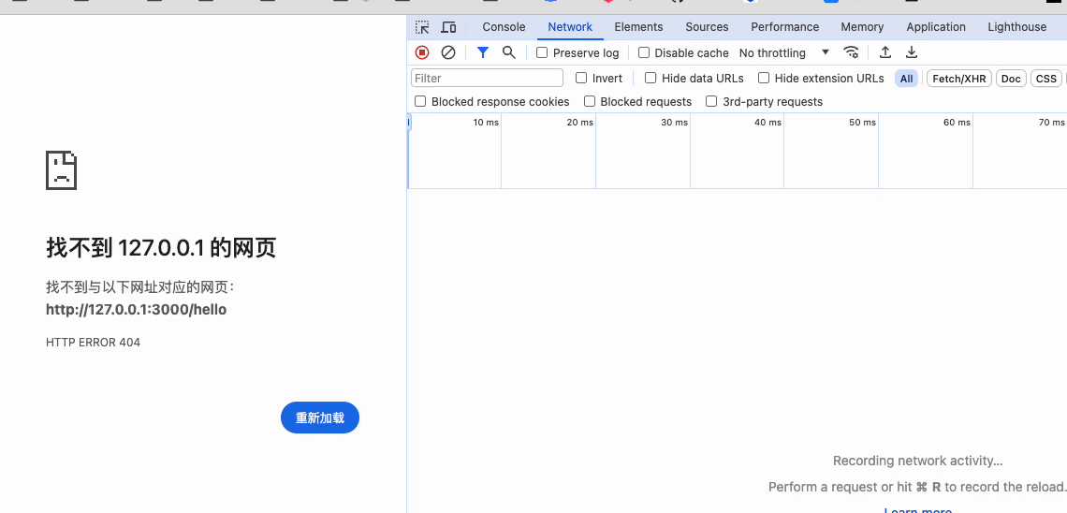Switch to the Performance tab
The width and height of the screenshot is (1067, 513).
pyautogui.click(x=784, y=27)
